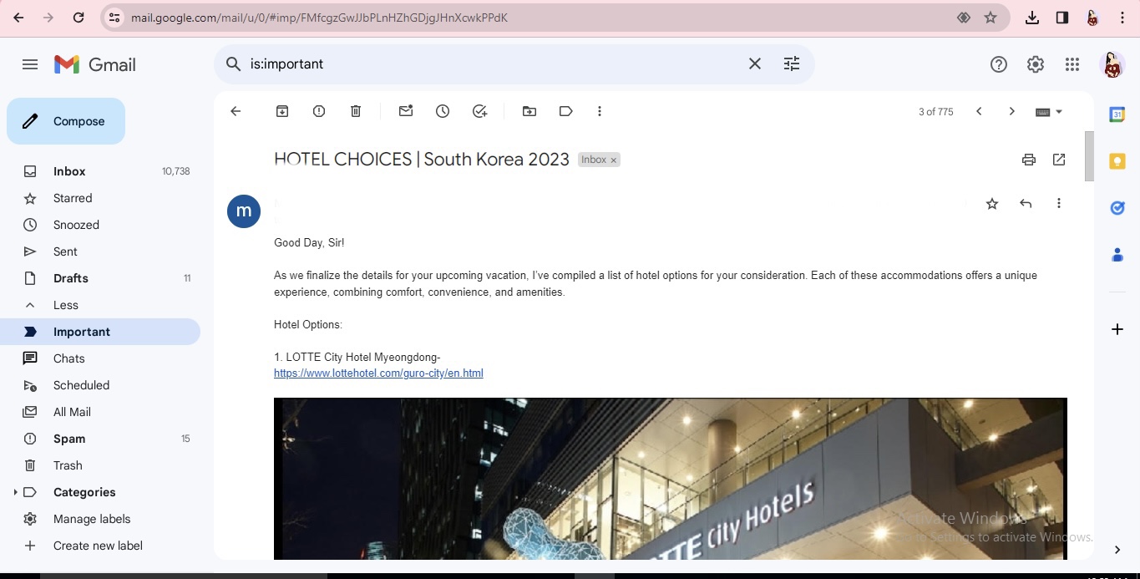Click the sender avatar 'm'

pos(244,211)
